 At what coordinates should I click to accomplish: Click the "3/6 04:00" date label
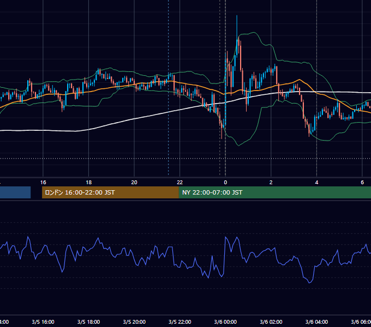pos(316,322)
